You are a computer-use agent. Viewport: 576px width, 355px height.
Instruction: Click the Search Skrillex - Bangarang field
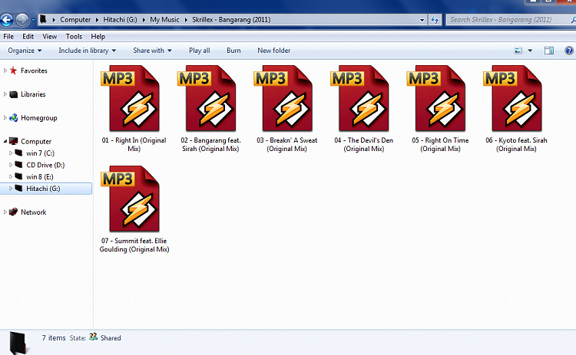tap(511, 20)
